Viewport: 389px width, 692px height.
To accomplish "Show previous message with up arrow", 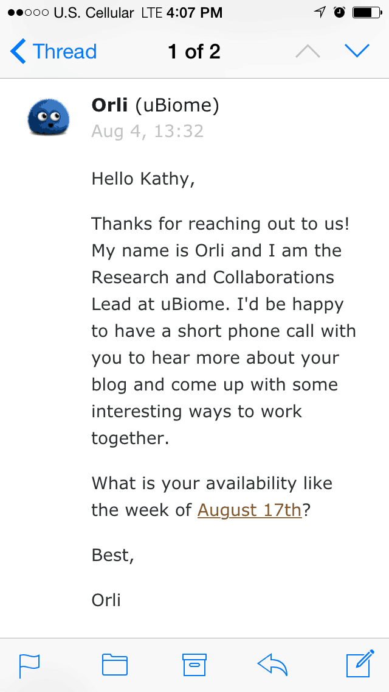I will [308, 52].
